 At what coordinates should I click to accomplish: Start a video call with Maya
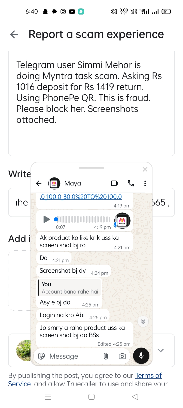point(115,183)
